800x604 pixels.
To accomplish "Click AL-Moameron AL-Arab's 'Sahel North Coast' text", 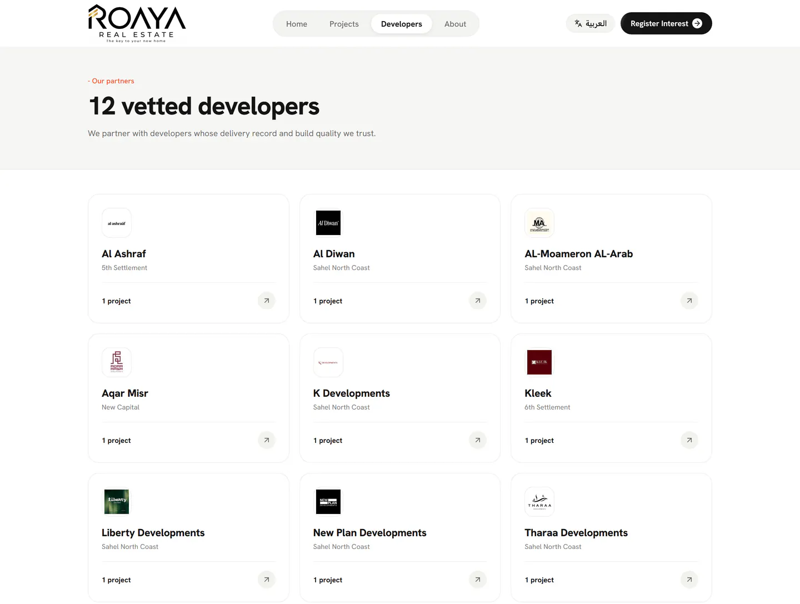I will (x=553, y=268).
